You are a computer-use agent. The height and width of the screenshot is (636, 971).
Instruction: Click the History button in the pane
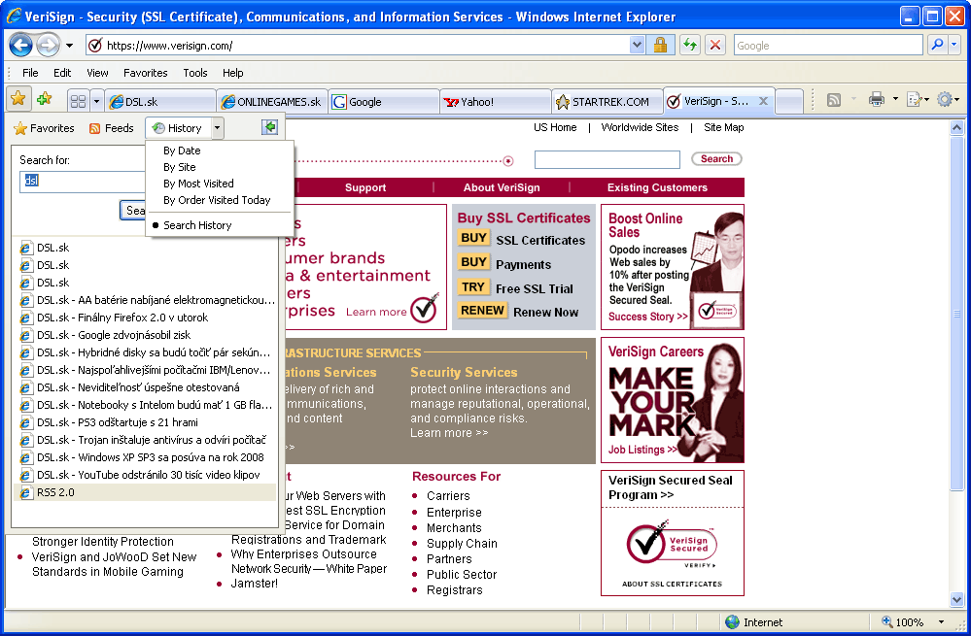tap(178, 128)
